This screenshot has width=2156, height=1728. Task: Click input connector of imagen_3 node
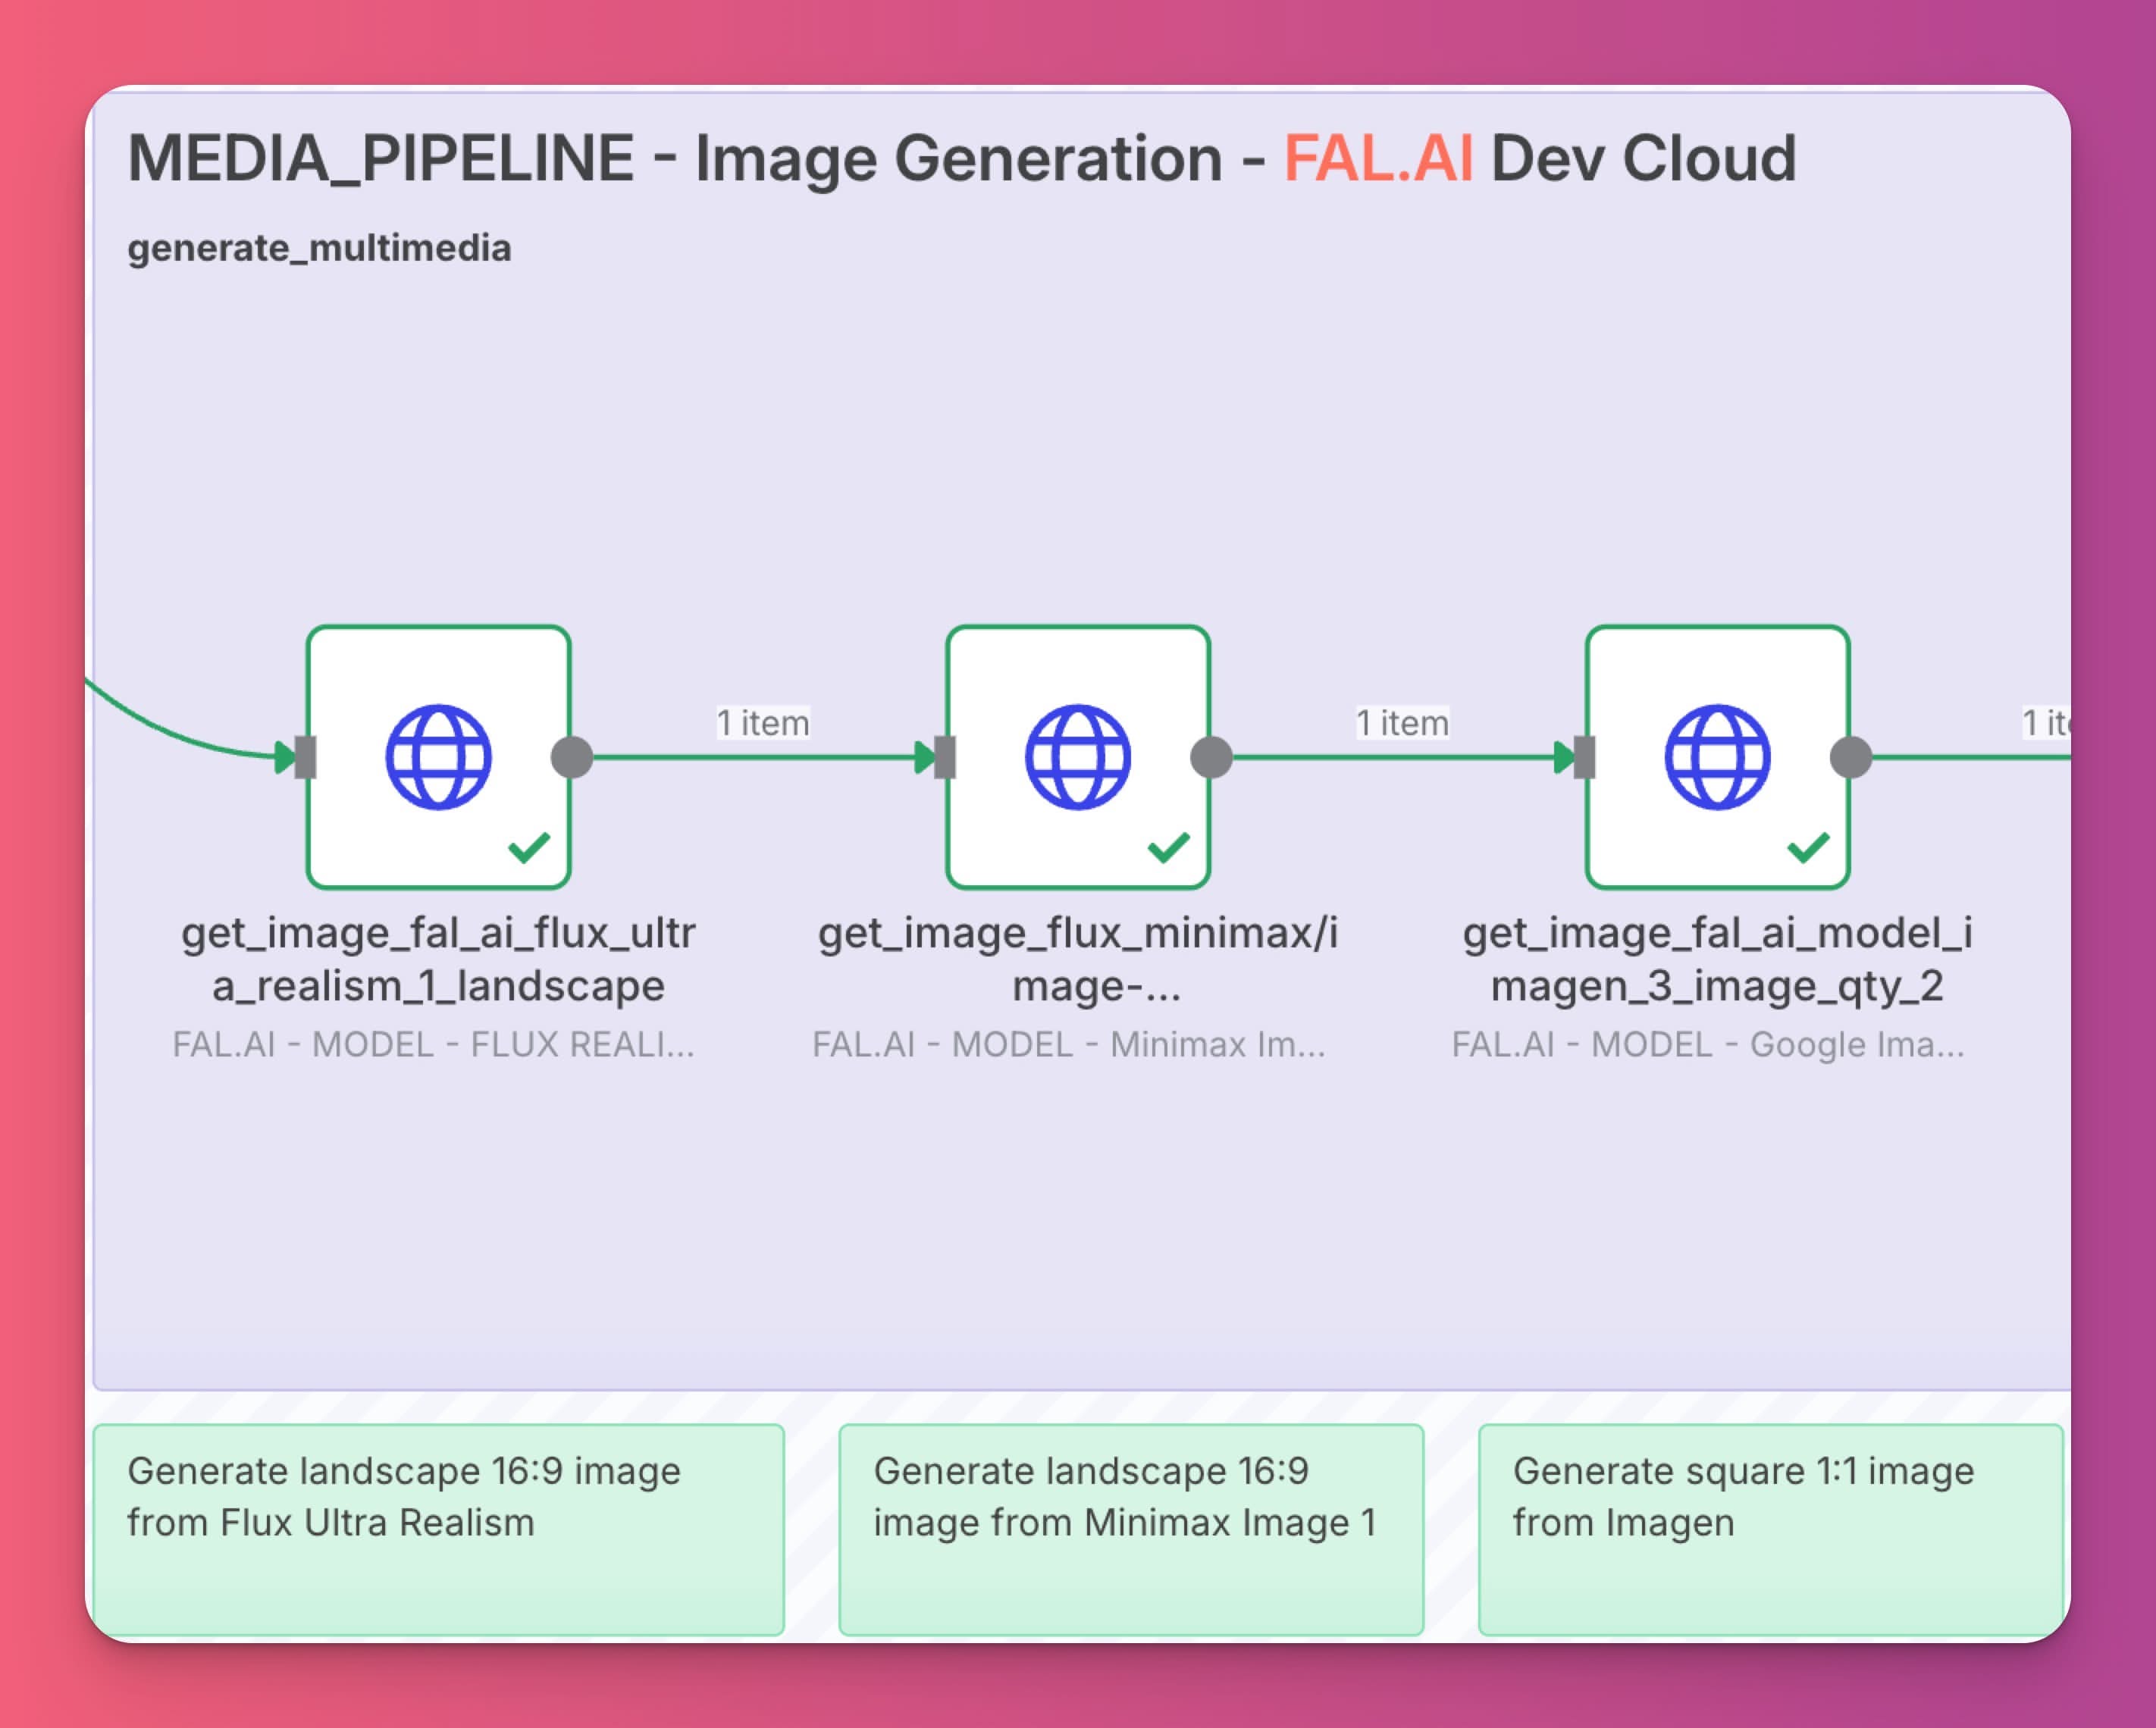pyautogui.click(x=1584, y=757)
